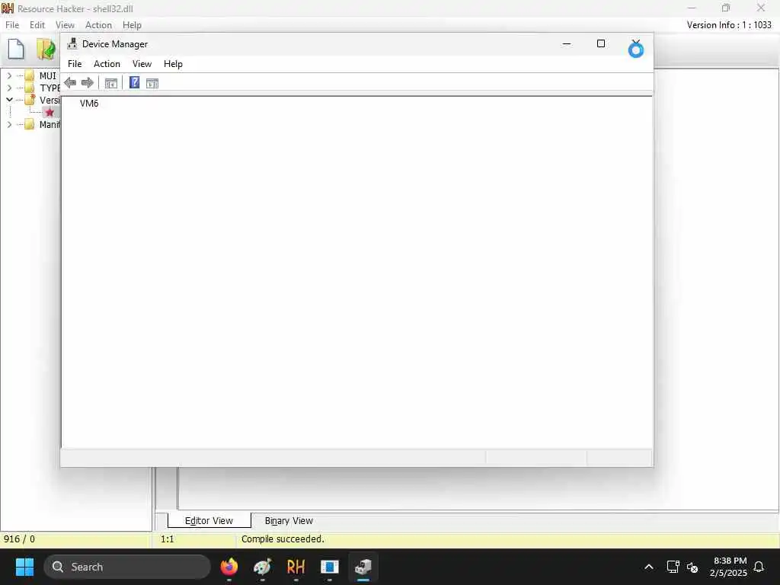
Task: Open Resource Hacker Help menu
Action: coord(132,25)
